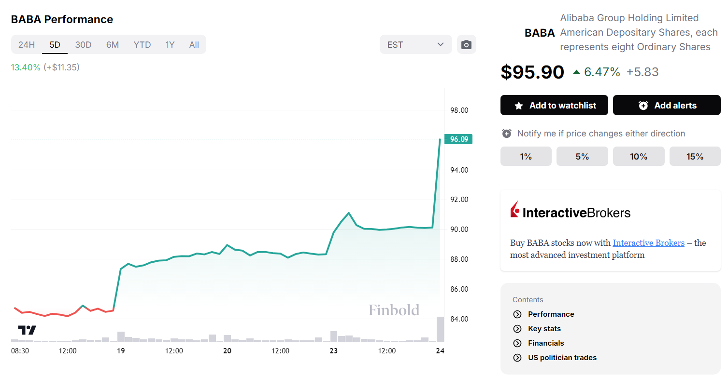Click date label 23 on time axis
728x376 pixels.
(x=333, y=351)
